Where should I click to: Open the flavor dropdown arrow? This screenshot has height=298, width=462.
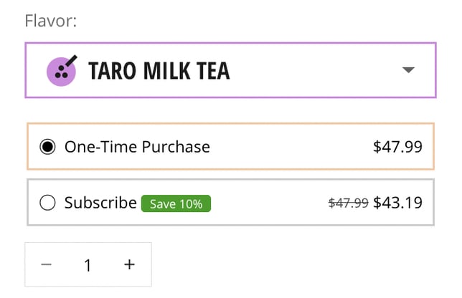pyautogui.click(x=408, y=70)
